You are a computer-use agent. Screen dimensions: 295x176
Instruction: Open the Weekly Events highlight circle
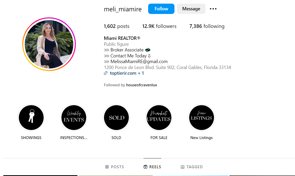(x=74, y=118)
